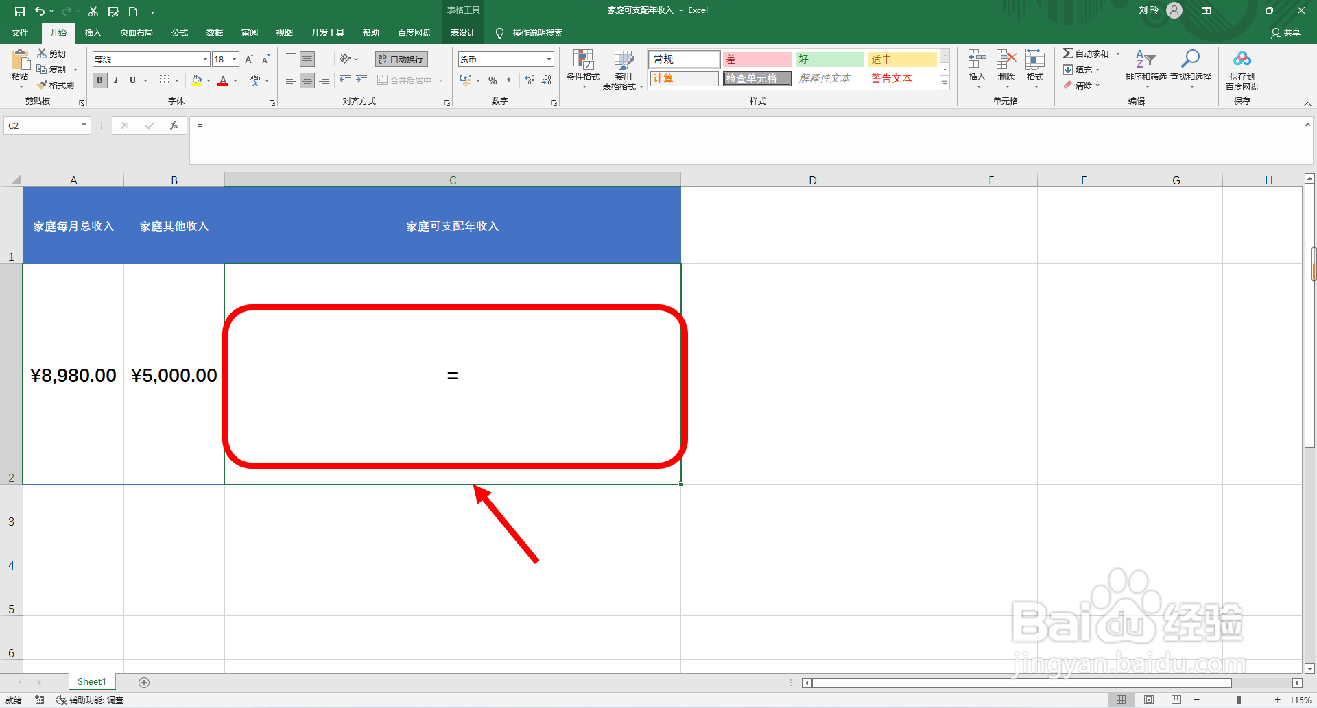Cancel formula entry with the X
The height and width of the screenshot is (708, 1317).
[124, 125]
